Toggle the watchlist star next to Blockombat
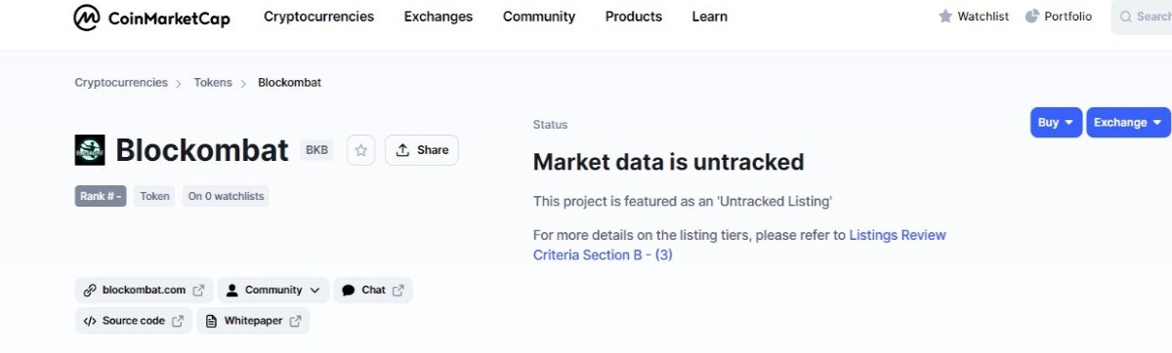Screen dimensions: 1172x353 tap(361, 150)
